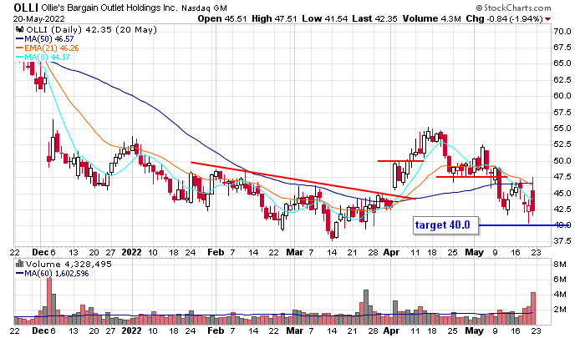Click the Nasdaq GM exchange label

[x=204, y=8]
